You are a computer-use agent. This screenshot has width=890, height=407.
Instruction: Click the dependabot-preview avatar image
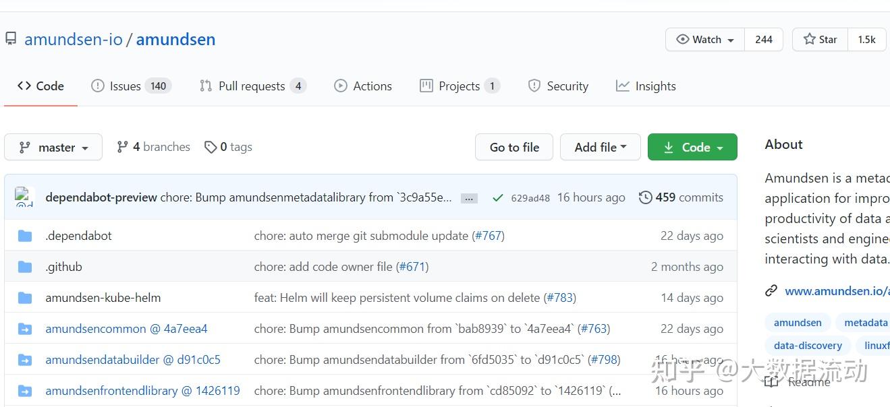(25, 197)
